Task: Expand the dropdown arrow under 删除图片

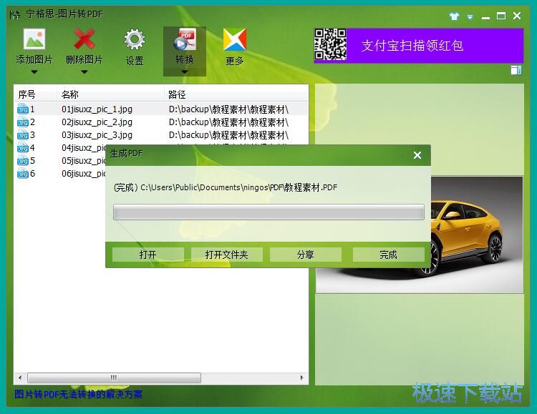Action: click(x=84, y=72)
